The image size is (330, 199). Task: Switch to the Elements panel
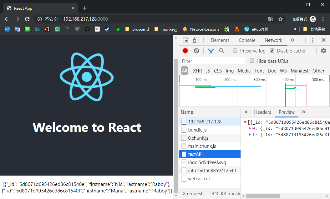[220, 40]
